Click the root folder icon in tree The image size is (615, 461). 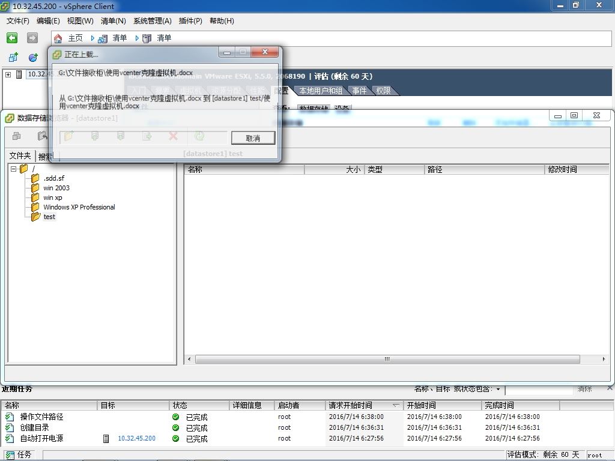pos(24,169)
